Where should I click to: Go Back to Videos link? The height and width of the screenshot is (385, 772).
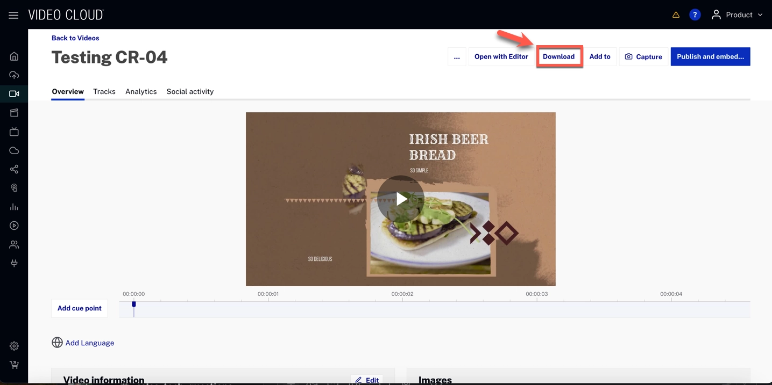[75, 38]
